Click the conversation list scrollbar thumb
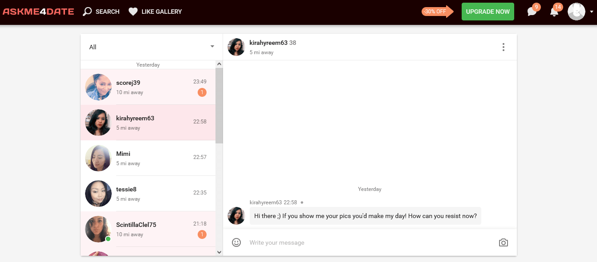597x262 pixels. [219, 106]
